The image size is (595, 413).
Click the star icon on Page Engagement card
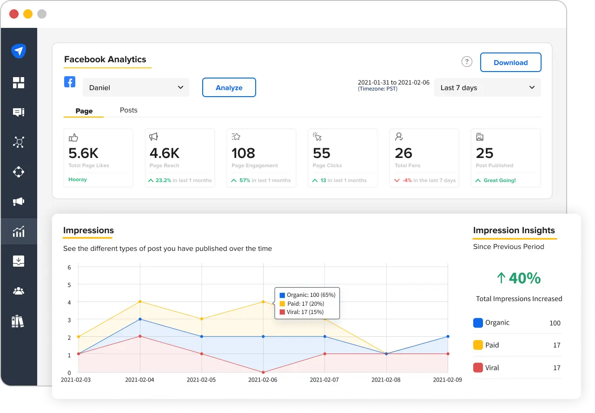[x=236, y=137]
